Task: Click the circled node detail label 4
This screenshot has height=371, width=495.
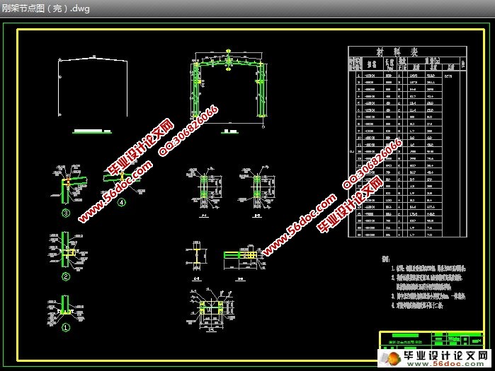Action: 121,203
